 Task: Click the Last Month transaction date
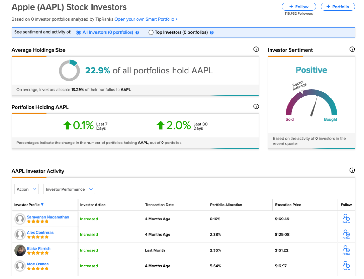coord(155,250)
